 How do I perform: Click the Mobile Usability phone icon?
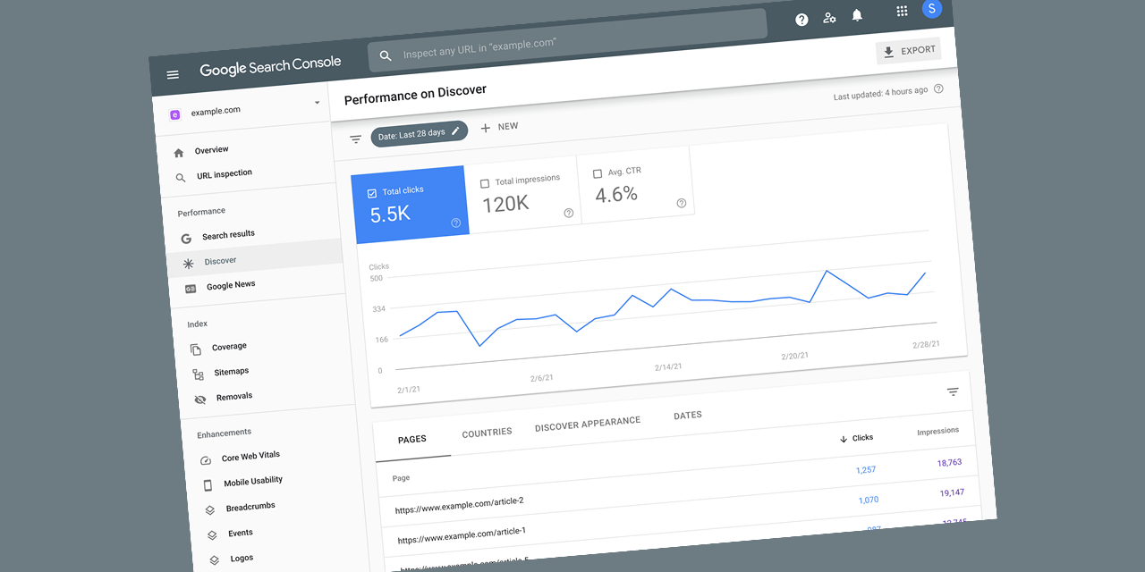[208, 485]
